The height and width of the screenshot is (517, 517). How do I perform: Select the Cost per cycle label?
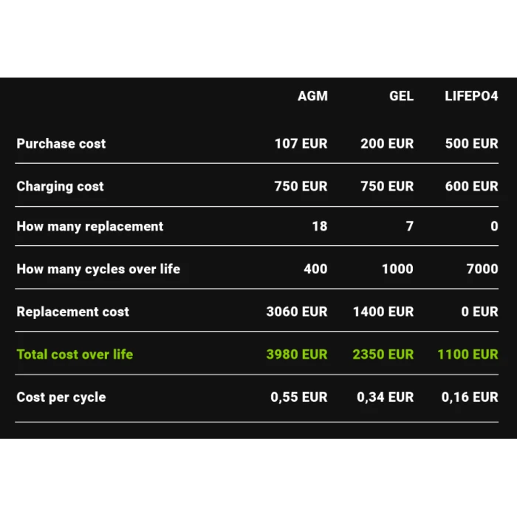(x=61, y=397)
